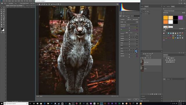
Task: Switch Libraries panel to grid view
Action: (183, 13)
